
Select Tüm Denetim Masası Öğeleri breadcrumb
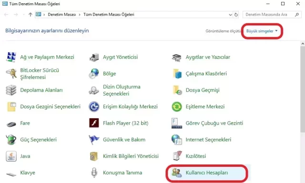pos(109,15)
